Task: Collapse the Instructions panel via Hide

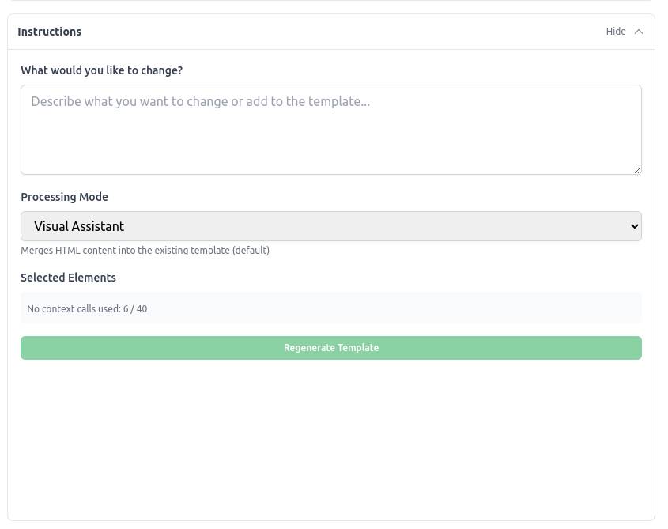Action: 616,32
